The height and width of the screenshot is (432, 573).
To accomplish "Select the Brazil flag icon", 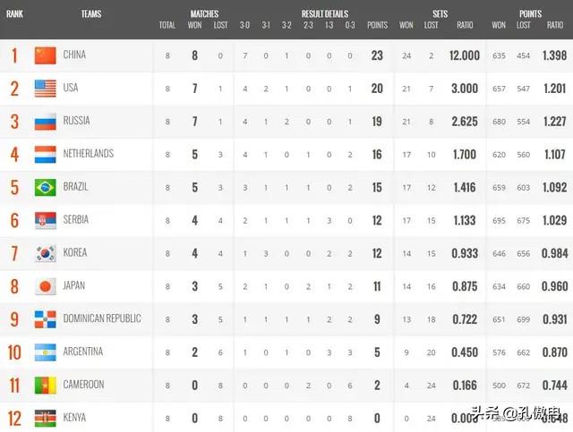I will click(46, 187).
